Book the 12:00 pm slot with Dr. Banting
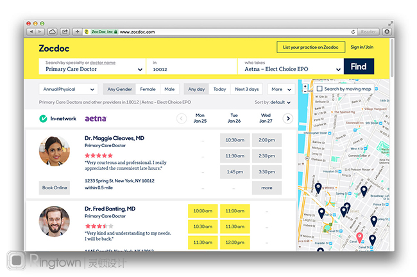The height and width of the screenshot is (277, 417). click(235, 242)
